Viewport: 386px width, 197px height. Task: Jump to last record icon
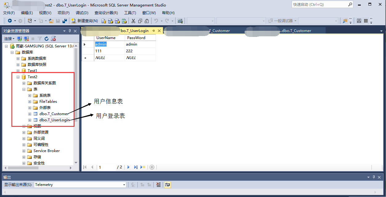coord(136,167)
